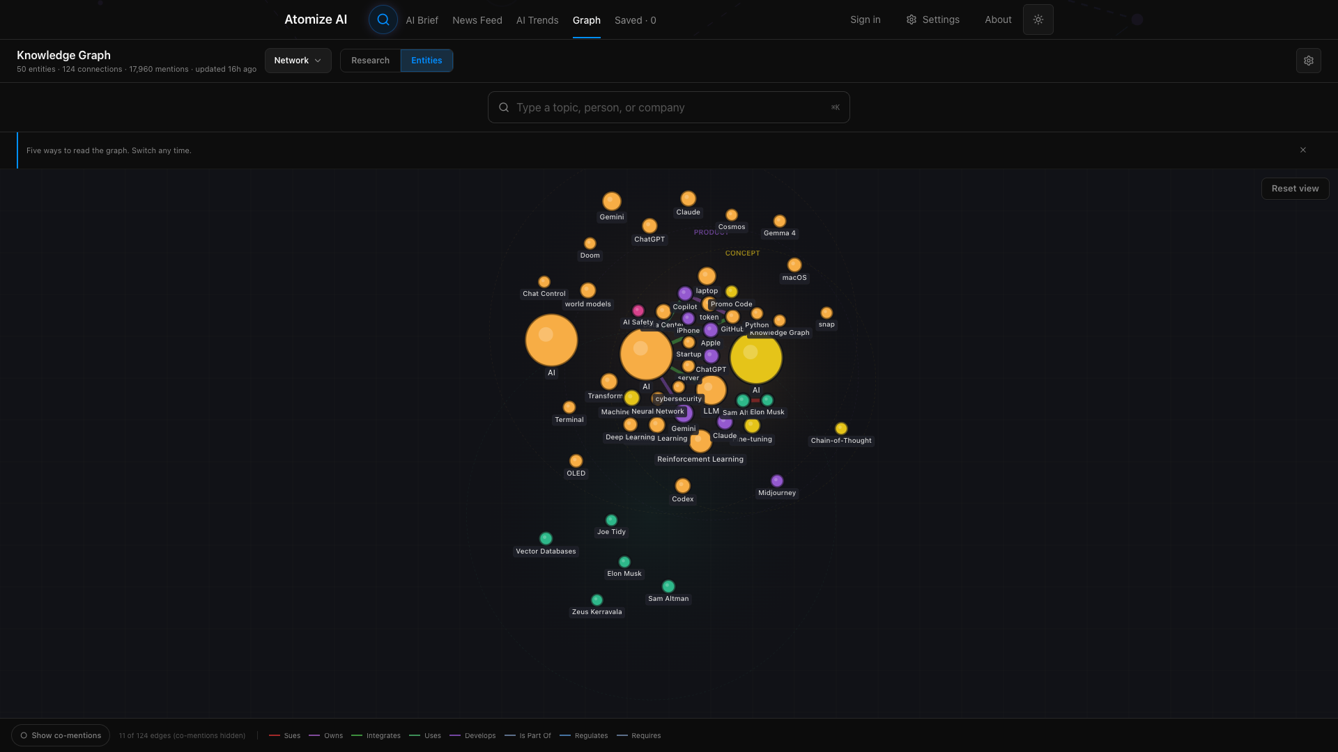1338x752 pixels.
Task: Click the laptop node
Action: pos(707,276)
